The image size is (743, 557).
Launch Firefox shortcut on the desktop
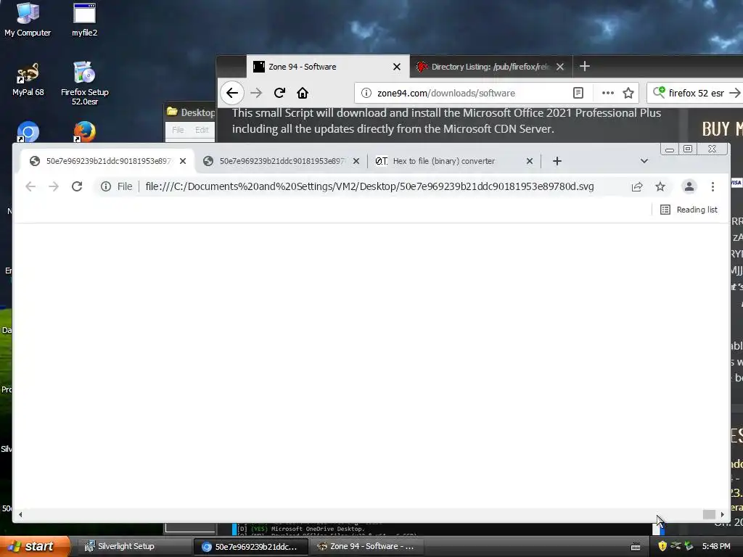[84, 132]
